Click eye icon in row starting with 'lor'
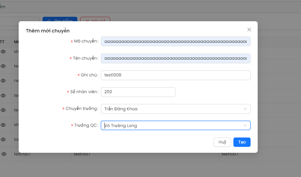 [x=3, y=139]
